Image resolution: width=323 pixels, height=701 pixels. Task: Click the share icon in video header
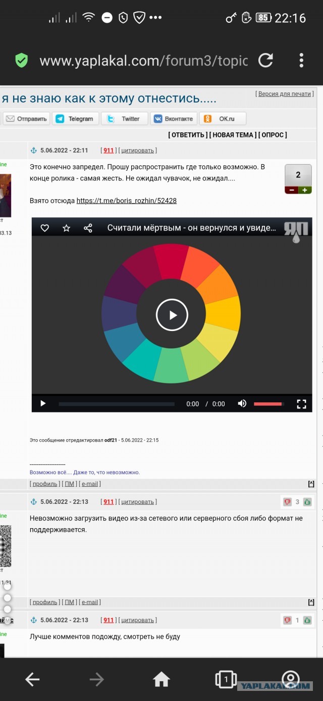click(x=88, y=228)
